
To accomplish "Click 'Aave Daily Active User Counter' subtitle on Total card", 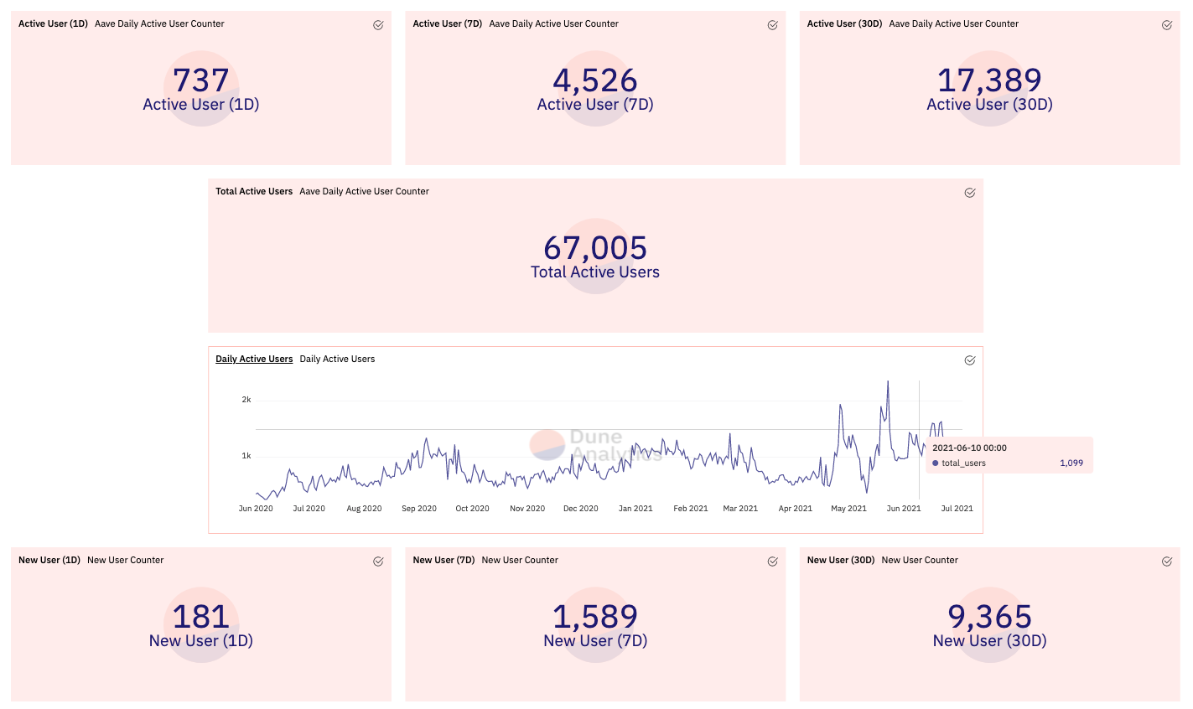I will [x=365, y=191].
